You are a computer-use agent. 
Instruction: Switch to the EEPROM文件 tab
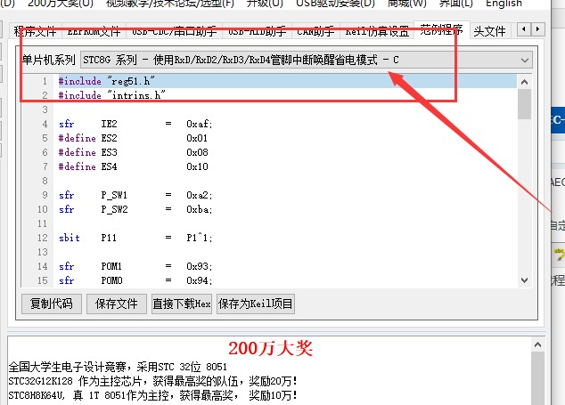(94, 31)
